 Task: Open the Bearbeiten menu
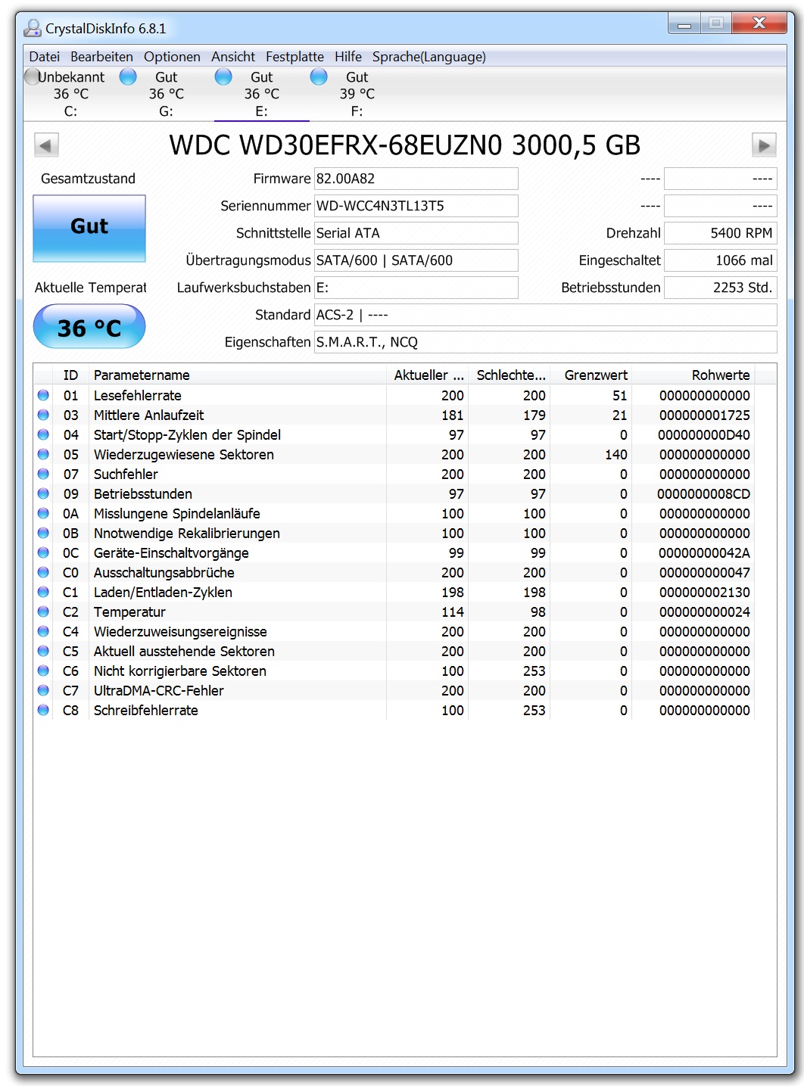[x=101, y=57]
